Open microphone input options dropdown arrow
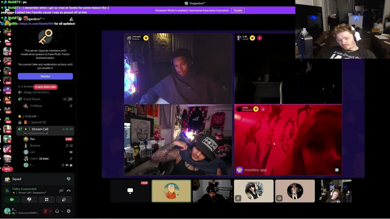This screenshot has width=390, height=219. pyautogui.click(x=50, y=211)
